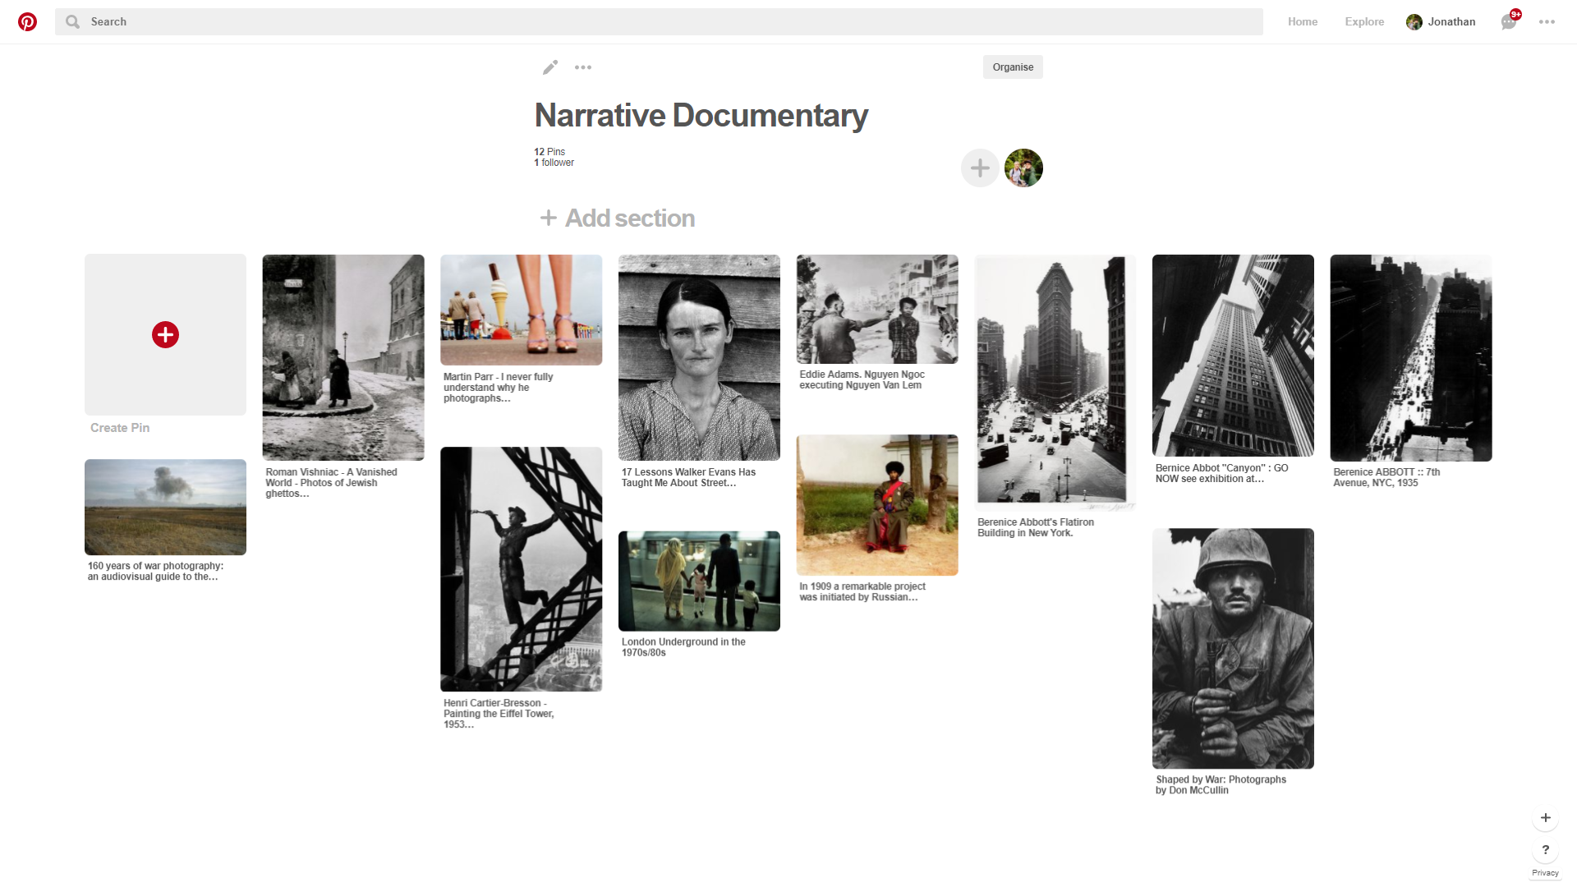Open the help question mark button
Image resolution: width=1577 pixels, height=887 pixels.
(1545, 850)
